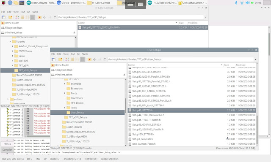Switch to User_Setup_Select.h Geany taskbar window
The width and height of the screenshot is (271, 162).
pos(192,3)
